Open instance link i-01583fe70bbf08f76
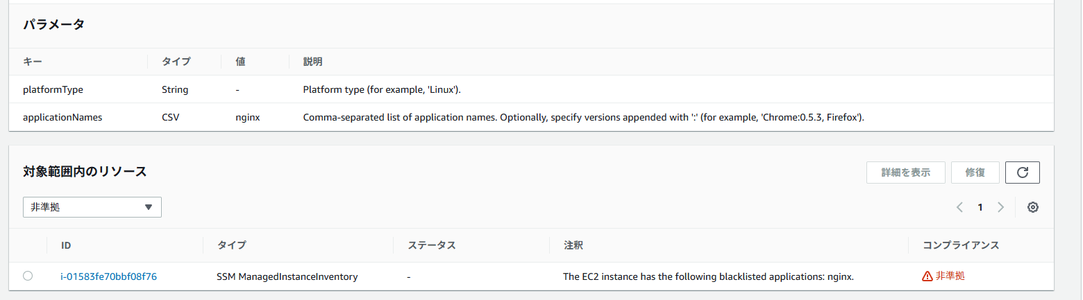The width and height of the screenshot is (1083, 300). point(109,276)
